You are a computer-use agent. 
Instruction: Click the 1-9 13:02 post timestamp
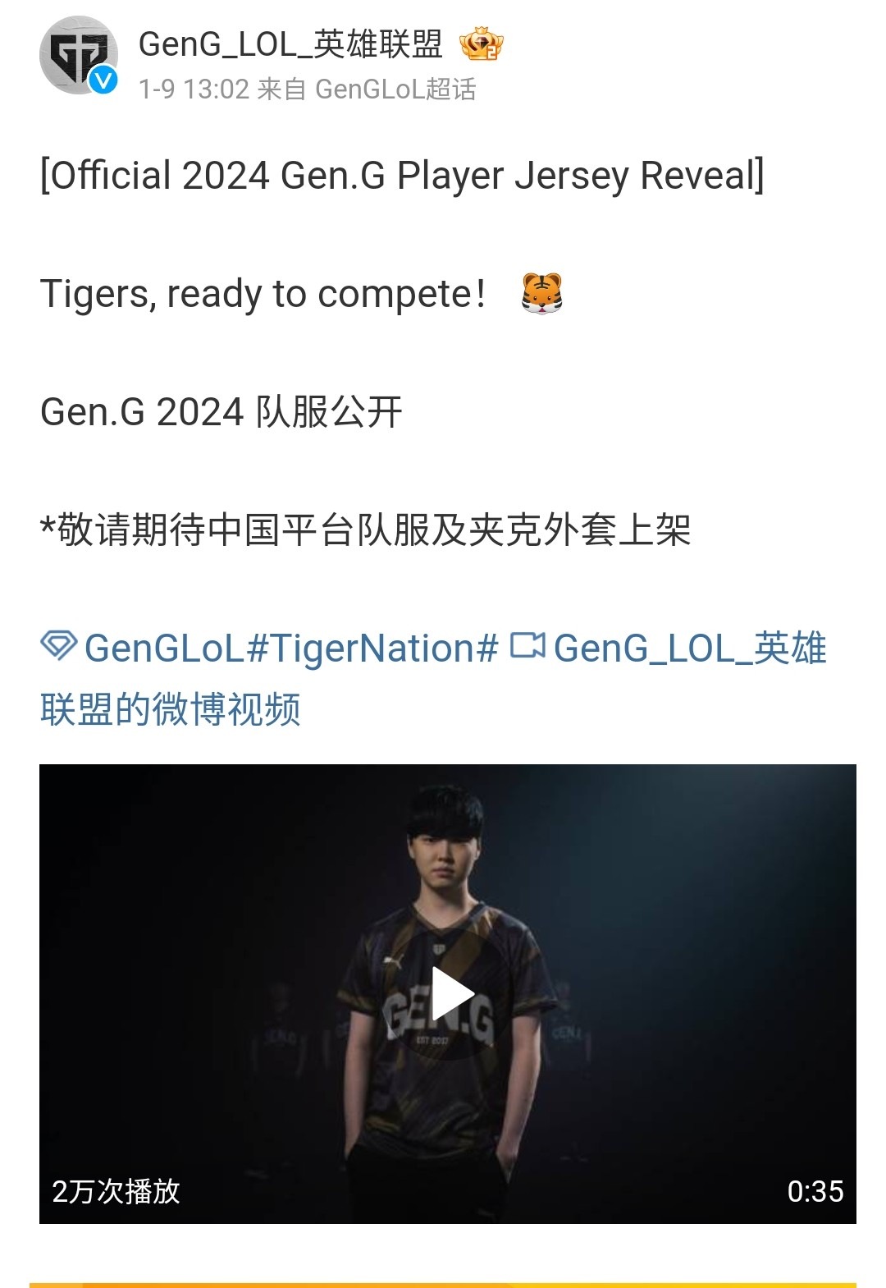[x=194, y=89]
